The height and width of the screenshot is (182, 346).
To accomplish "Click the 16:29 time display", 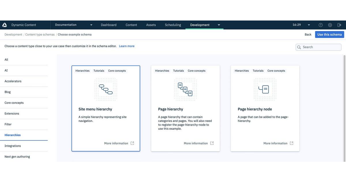I will [x=297, y=25].
